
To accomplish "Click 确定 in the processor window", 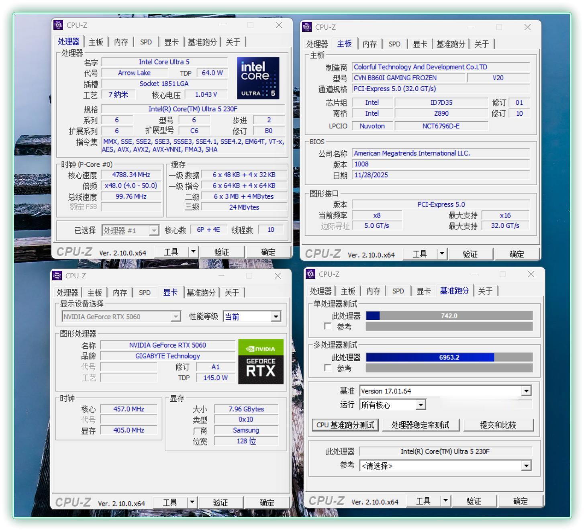I will [268, 252].
